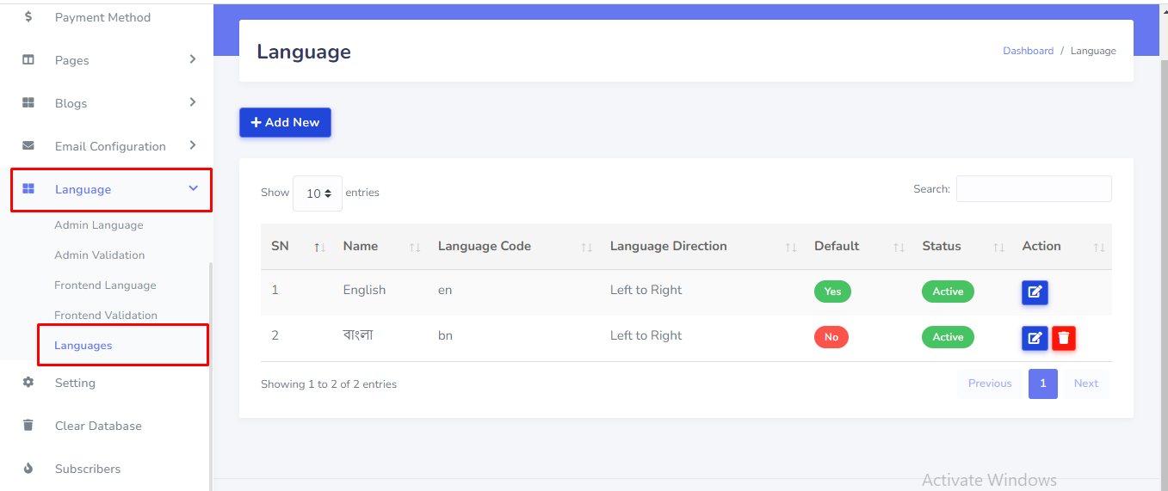1168x491 pixels.
Task: Open the entries-per-page dropdown
Action: pyautogui.click(x=318, y=193)
